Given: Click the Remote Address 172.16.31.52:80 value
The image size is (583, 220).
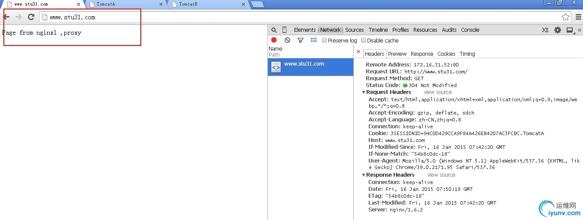Looking at the screenshot, I should tap(436, 65).
